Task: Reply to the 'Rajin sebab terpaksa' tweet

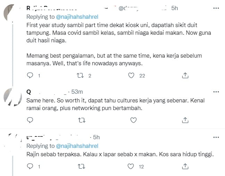Action: (x=30, y=167)
